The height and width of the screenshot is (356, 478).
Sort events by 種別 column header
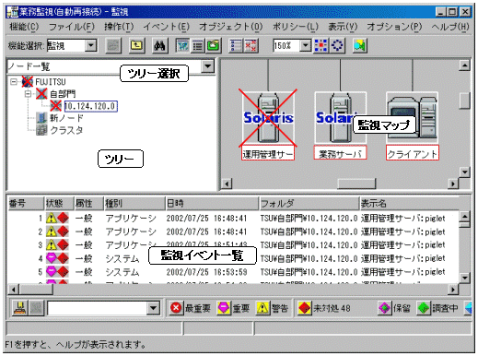134,203
